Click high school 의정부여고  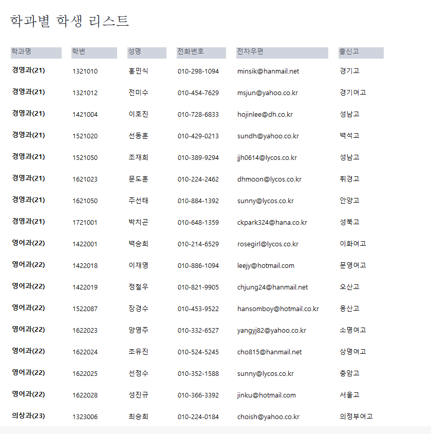tap(356, 417)
